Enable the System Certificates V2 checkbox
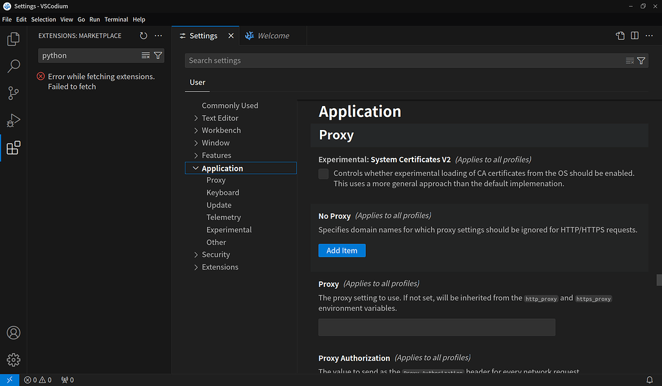The width and height of the screenshot is (662, 386). (x=323, y=173)
